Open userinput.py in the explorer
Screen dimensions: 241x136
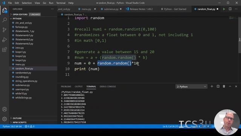[22, 90]
